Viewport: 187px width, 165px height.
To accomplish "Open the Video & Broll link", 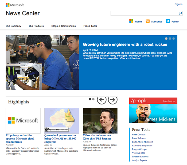I will 139,153.
